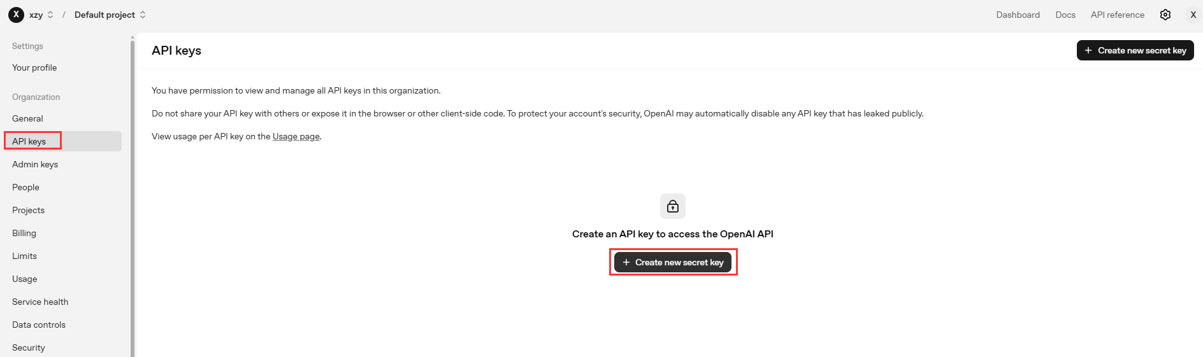The width and height of the screenshot is (1203, 357).
Task: Open Projects in the sidebar
Action: pyautogui.click(x=28, y=210)
